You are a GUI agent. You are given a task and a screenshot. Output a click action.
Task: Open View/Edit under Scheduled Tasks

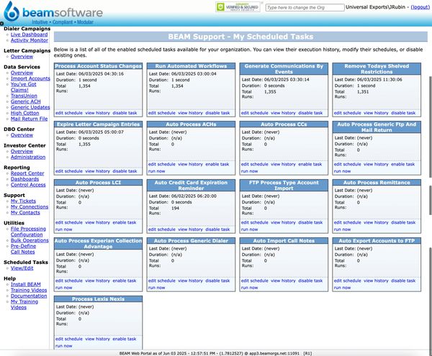click(23, 268)
